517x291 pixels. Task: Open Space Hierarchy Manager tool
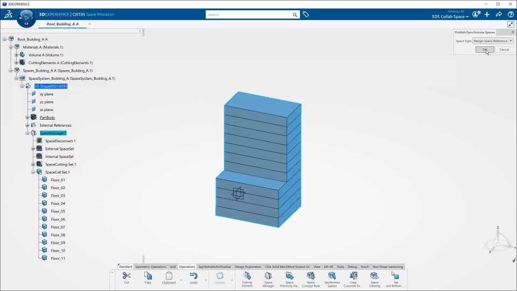(289, 279)
